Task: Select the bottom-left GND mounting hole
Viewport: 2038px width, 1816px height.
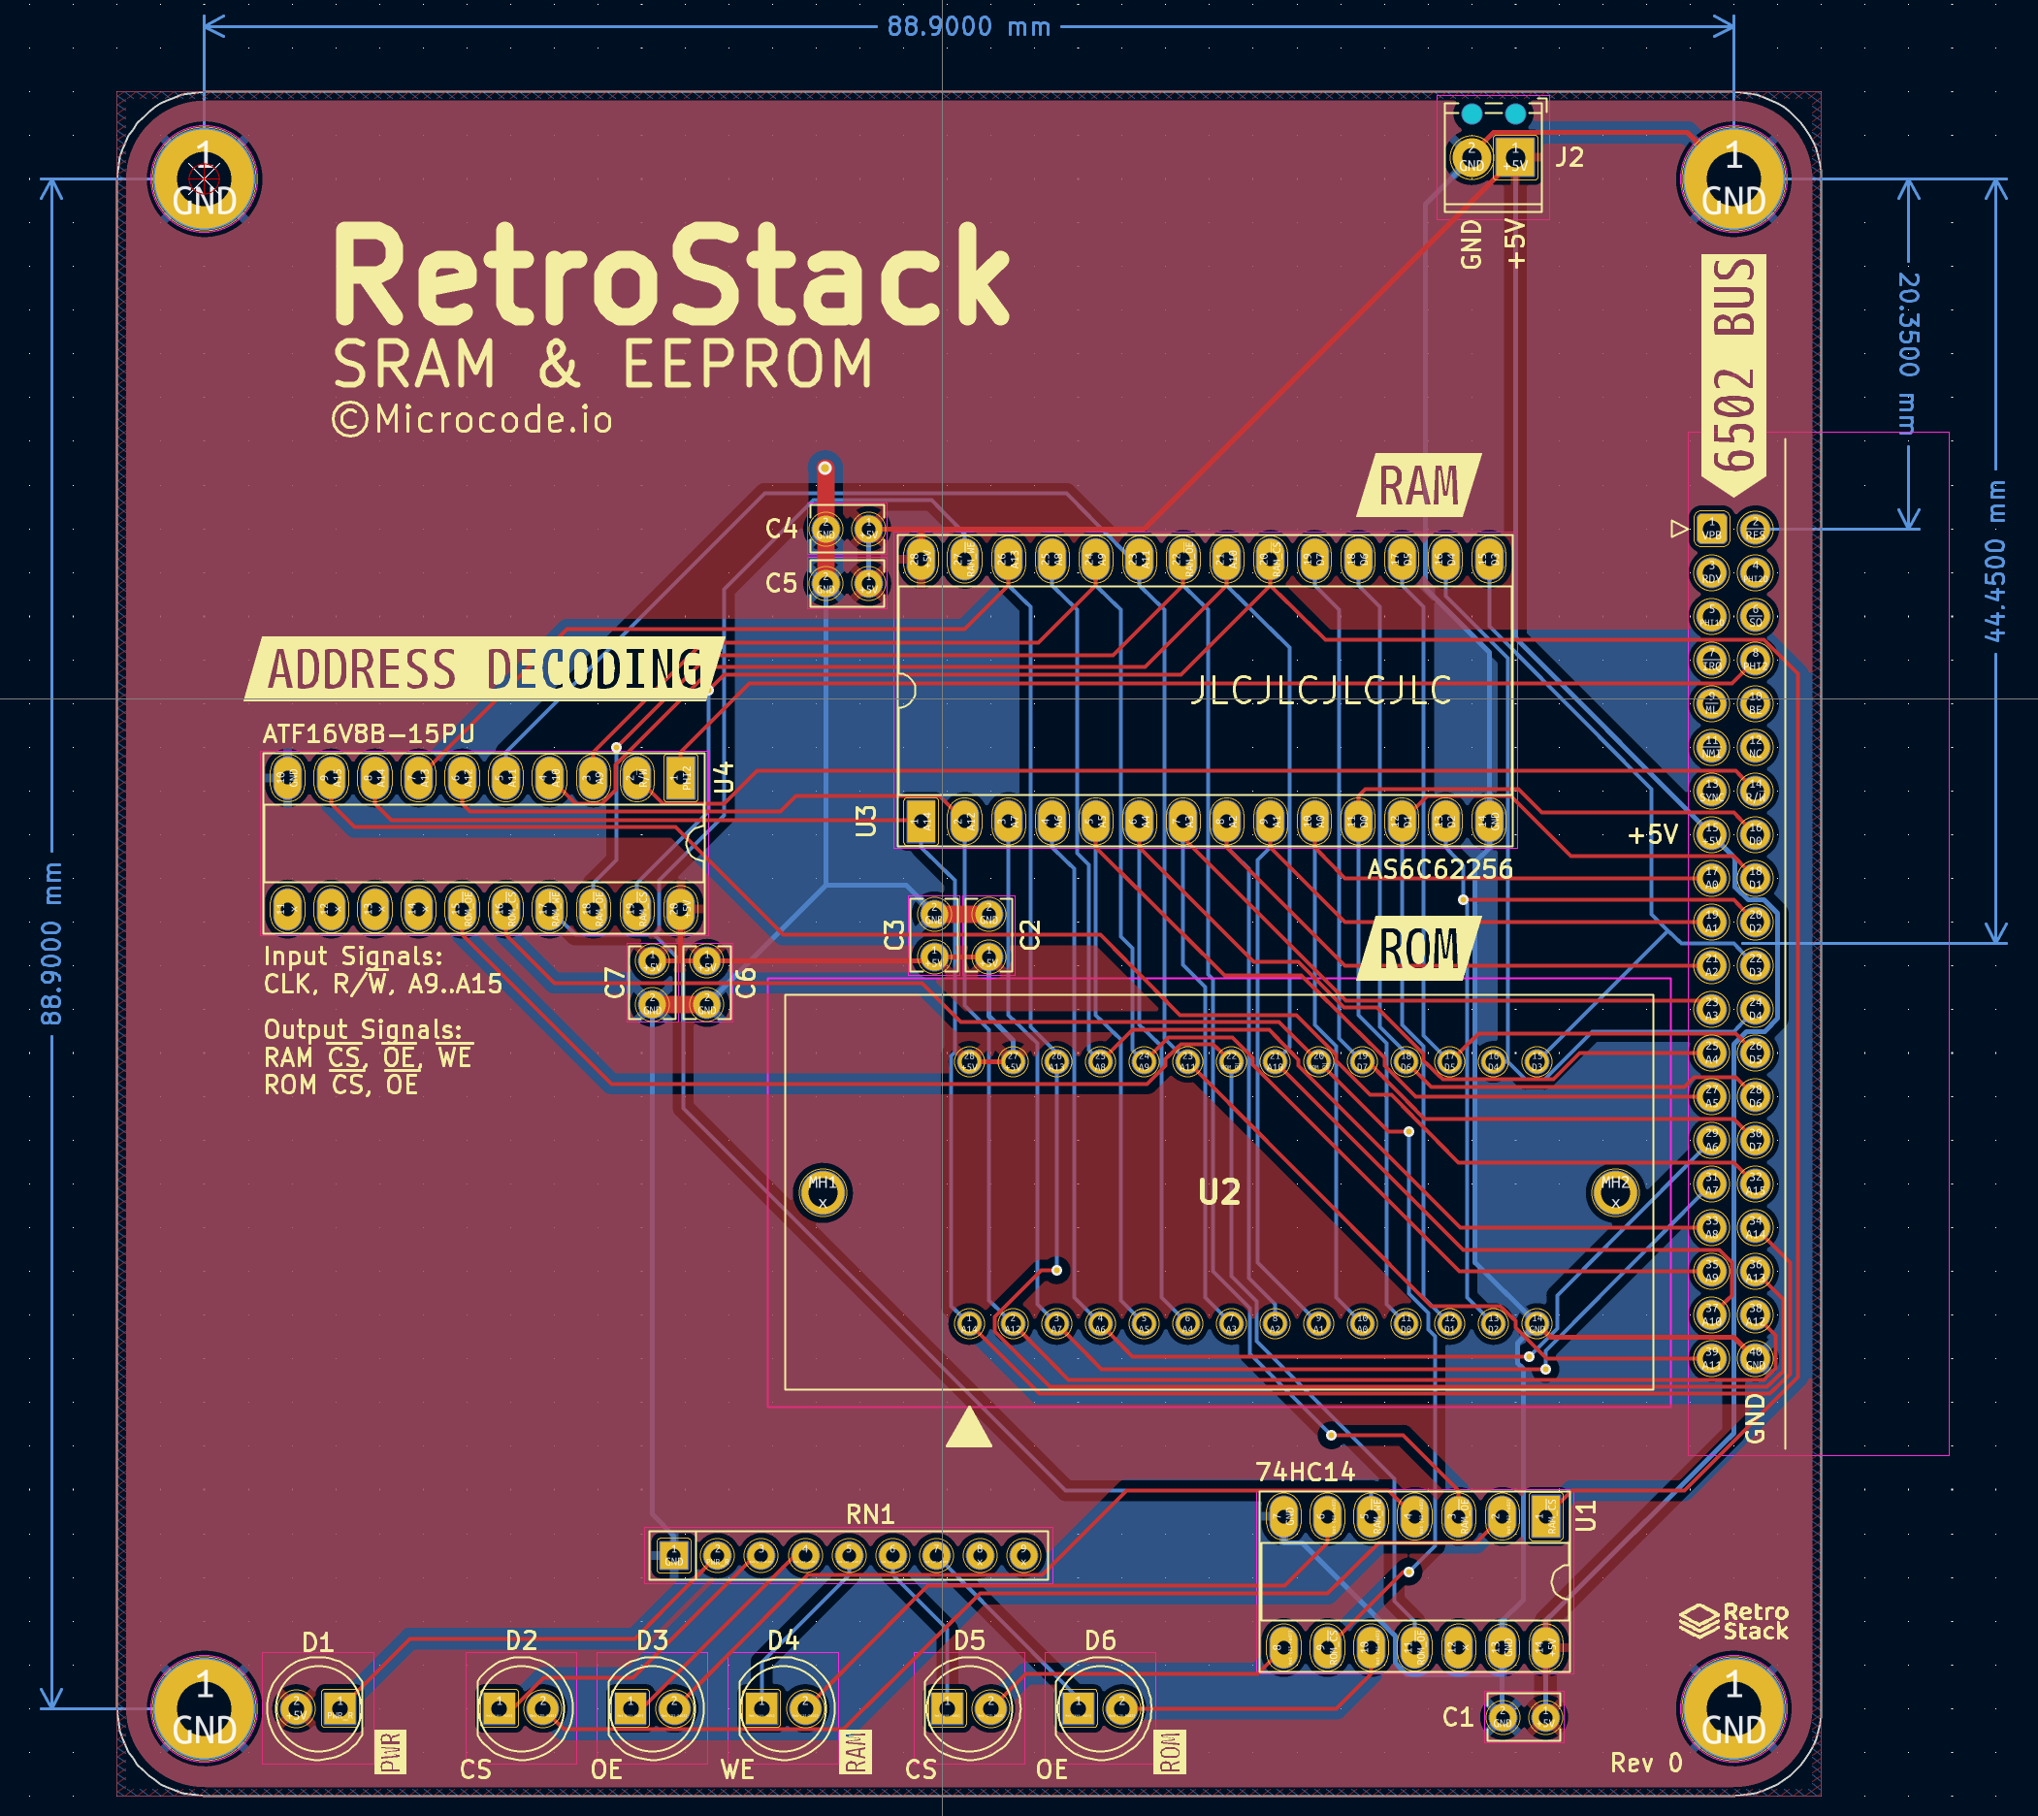Action: coord(205,1709)
